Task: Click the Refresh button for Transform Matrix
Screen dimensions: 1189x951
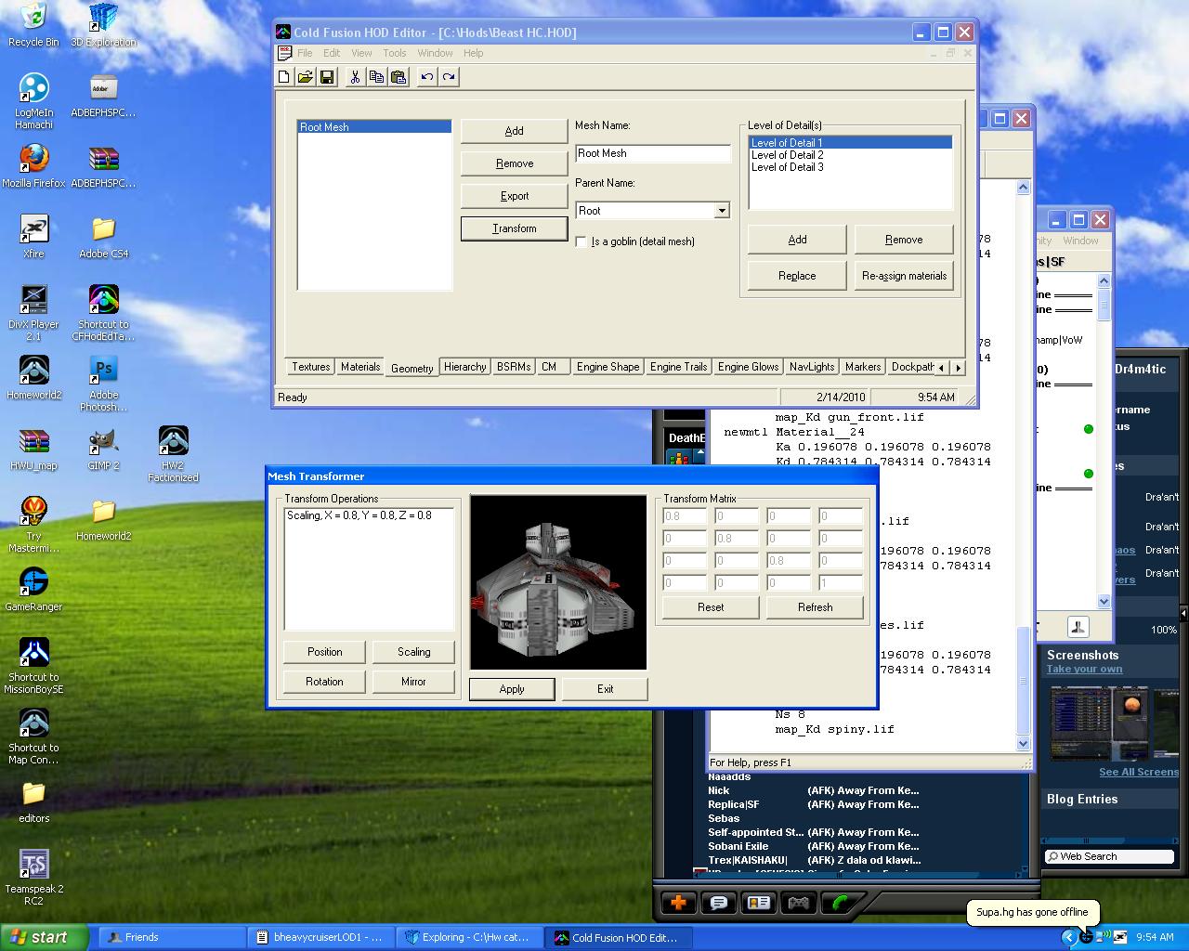Action: (x=815, y=607)
